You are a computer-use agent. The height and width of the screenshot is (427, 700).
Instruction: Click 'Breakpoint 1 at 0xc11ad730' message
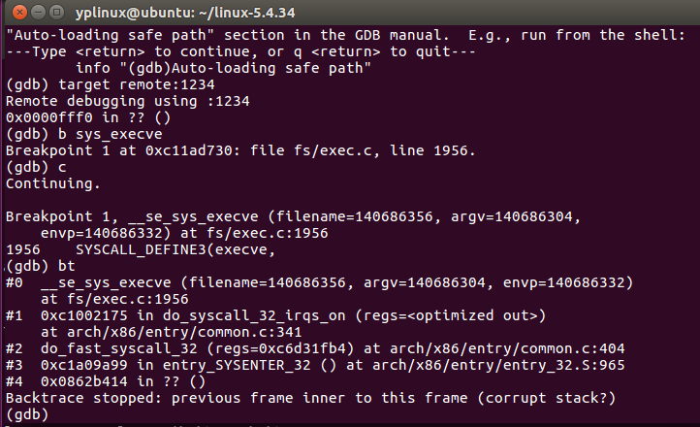pos(240,151)
